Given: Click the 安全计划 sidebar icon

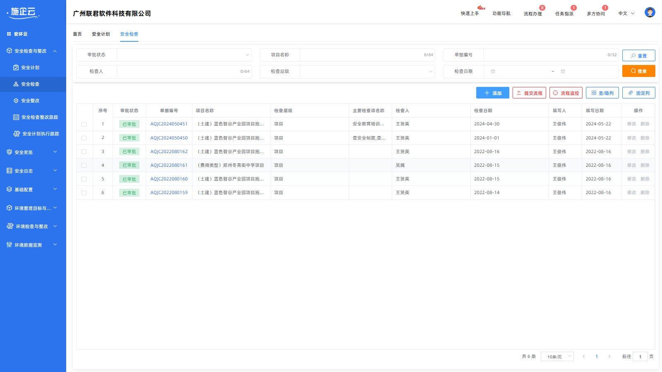Looking at the screenshot, I should click(x=16, y=67).
